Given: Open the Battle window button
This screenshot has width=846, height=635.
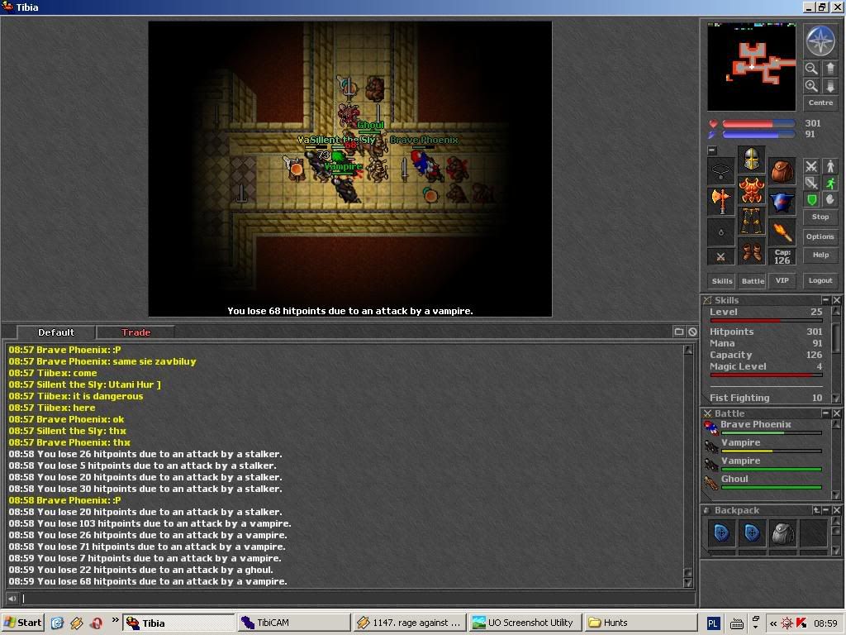Looking at the screenshot, I should click(753, 281).
